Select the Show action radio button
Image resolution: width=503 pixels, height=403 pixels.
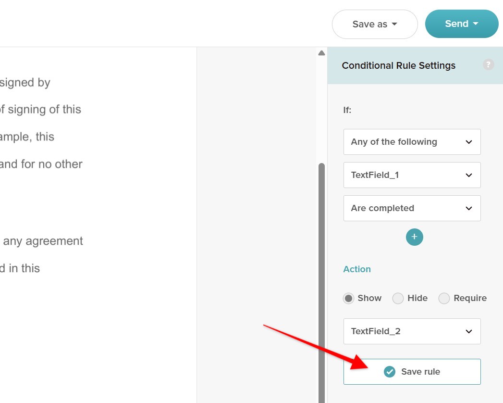[348, 298]
